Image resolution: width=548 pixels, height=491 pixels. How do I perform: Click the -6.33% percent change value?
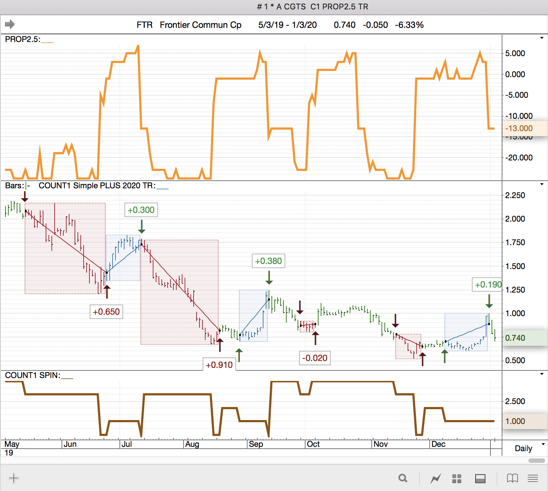click(409, 25)
